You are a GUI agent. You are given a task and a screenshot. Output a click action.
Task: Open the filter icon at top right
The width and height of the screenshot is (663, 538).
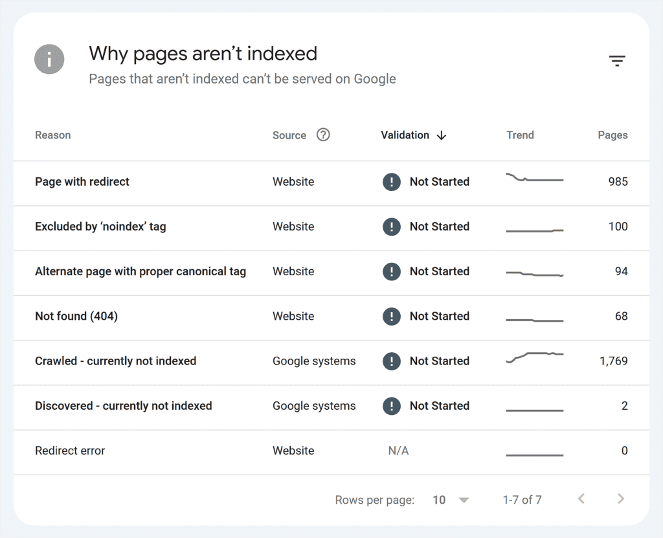(618, 60)
